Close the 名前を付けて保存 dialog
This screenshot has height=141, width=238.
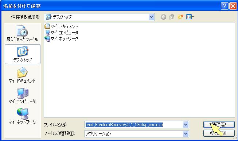tap(233, 6)
